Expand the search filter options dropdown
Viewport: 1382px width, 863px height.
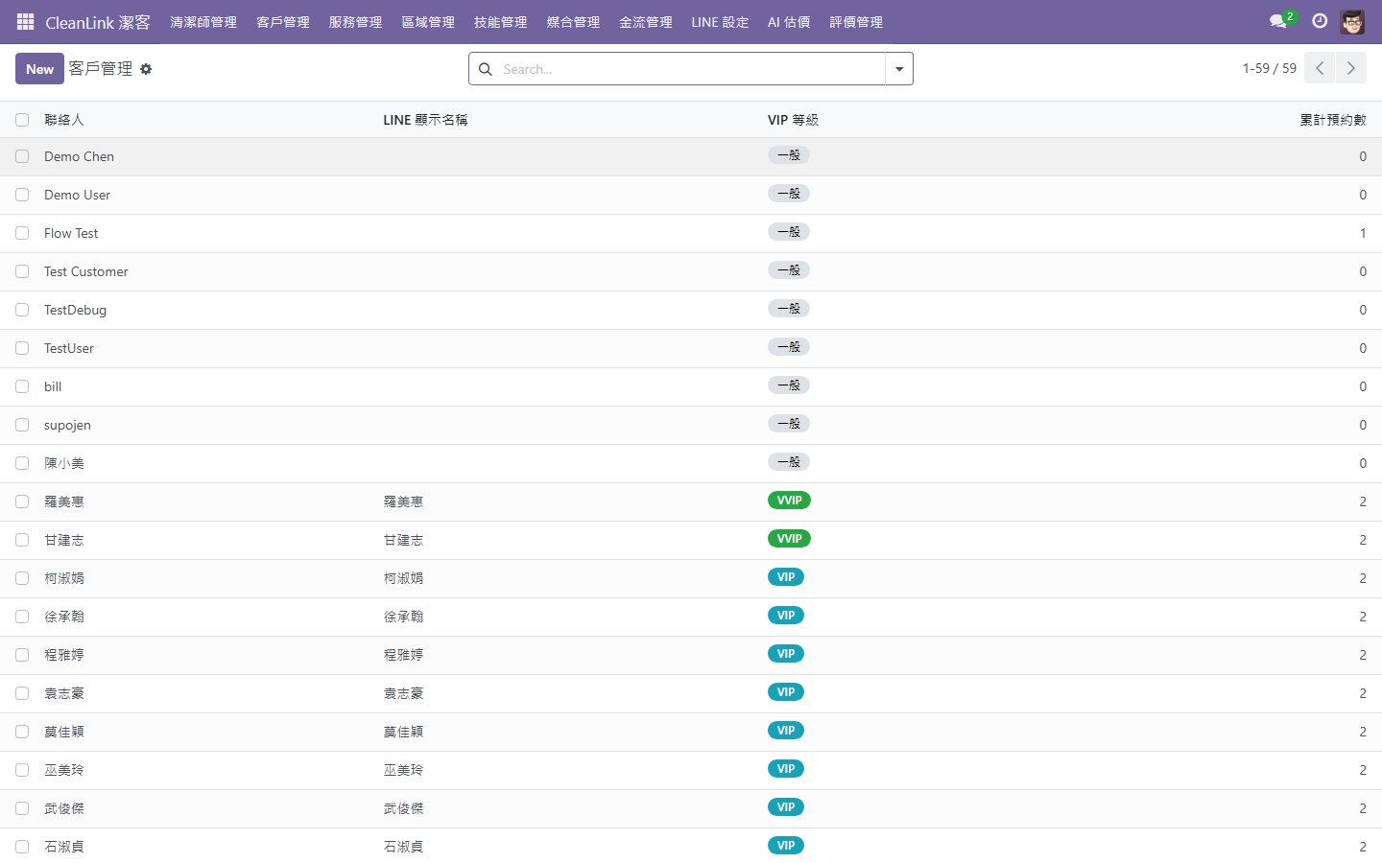tap(899, 69)
